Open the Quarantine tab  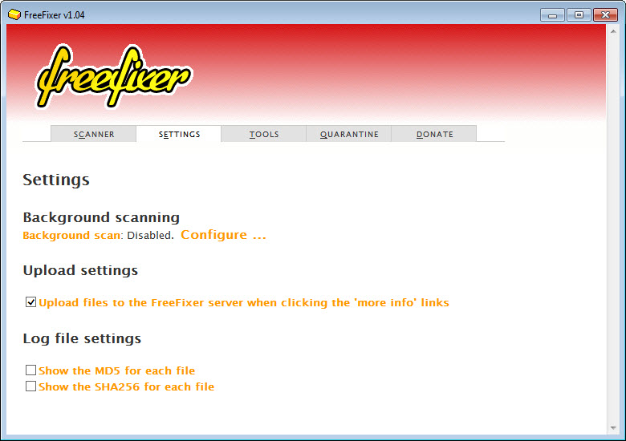tap(349, 134)
